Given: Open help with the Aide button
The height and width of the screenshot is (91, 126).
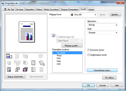Looking at the screenshot, I should 117,85.
